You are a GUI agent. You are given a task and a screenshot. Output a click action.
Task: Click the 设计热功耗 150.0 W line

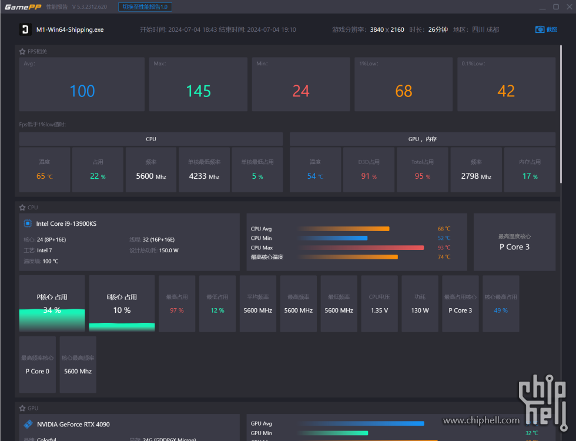click(x=154, y=250)
